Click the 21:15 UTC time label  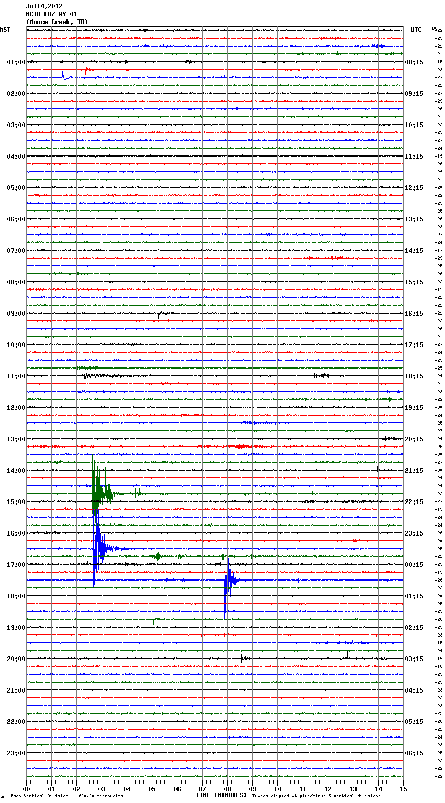coord(414,471)
